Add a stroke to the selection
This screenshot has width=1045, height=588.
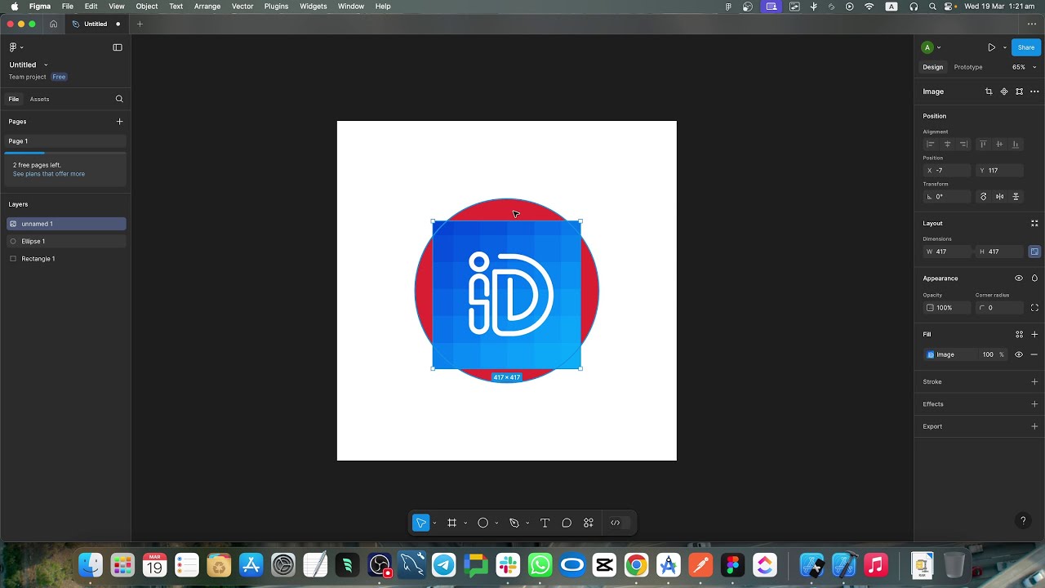1034,381
